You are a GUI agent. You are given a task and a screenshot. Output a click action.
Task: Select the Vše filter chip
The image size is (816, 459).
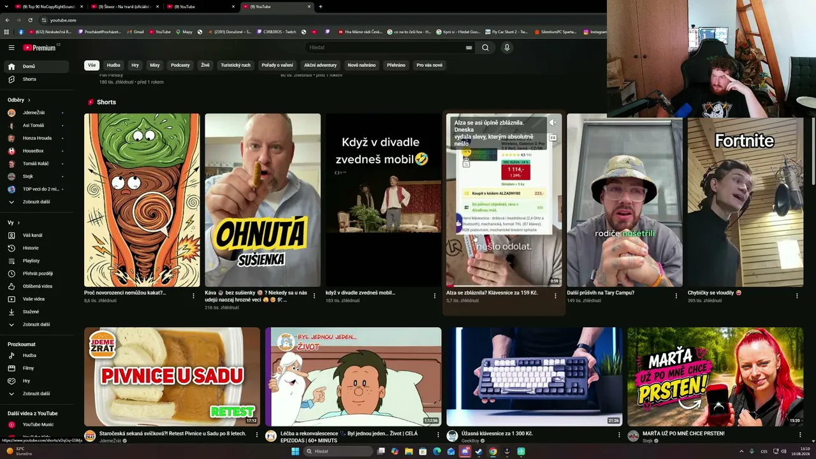point(92,65)
